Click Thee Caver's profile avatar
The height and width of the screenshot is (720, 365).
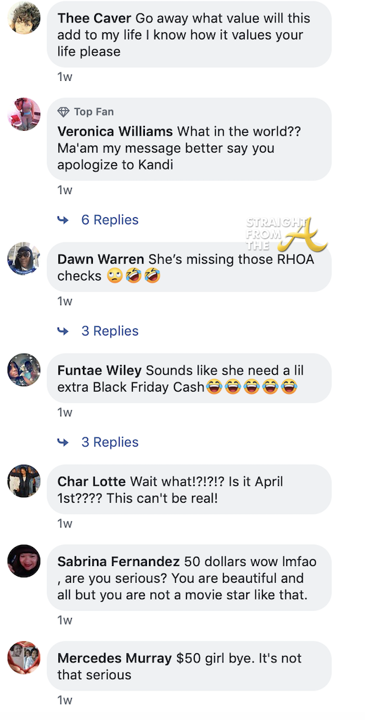(x=25, y=18)
